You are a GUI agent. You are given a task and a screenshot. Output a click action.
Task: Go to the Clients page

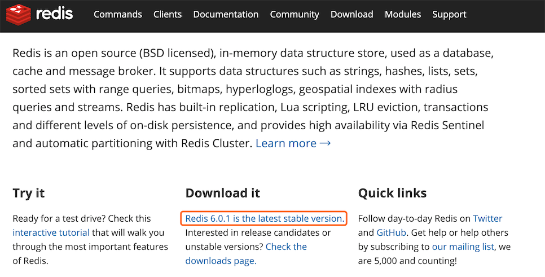click(168, 14)
